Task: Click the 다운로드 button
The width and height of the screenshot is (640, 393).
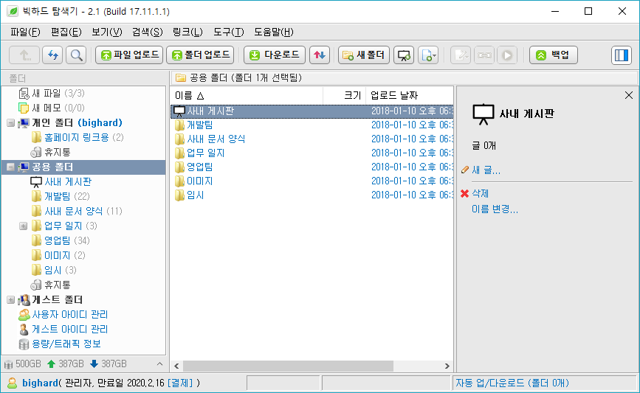Action: (275, 55)
